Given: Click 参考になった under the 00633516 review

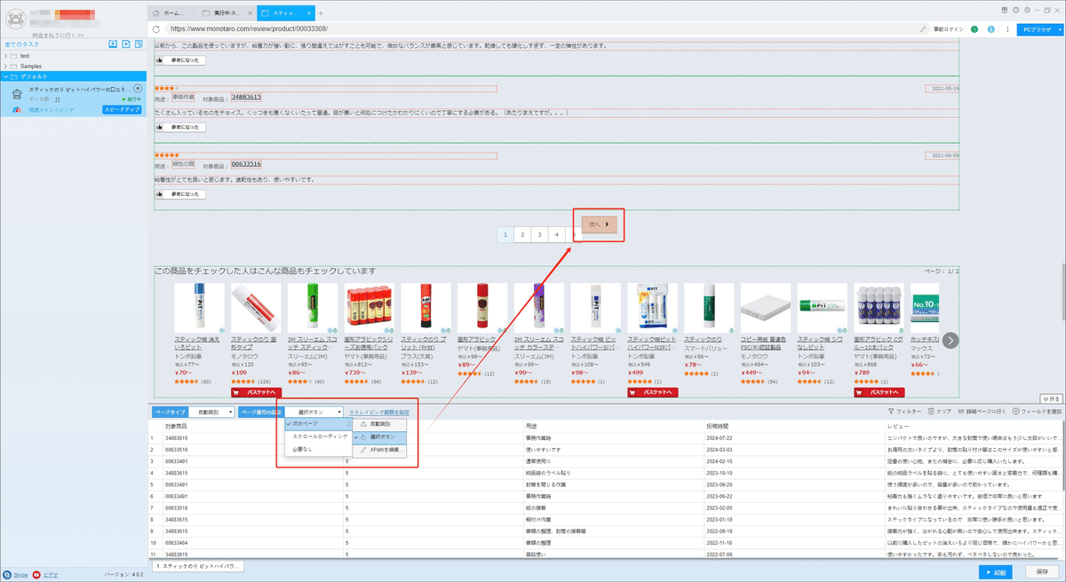Looking at the screenshot, I should (x=180, y=193).
